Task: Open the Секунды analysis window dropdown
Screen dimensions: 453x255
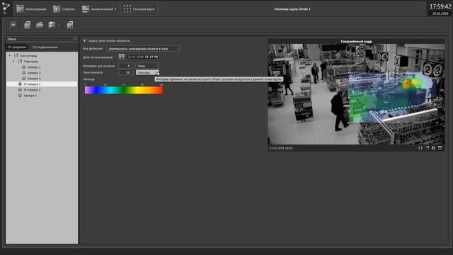Action: click(147, 72)
